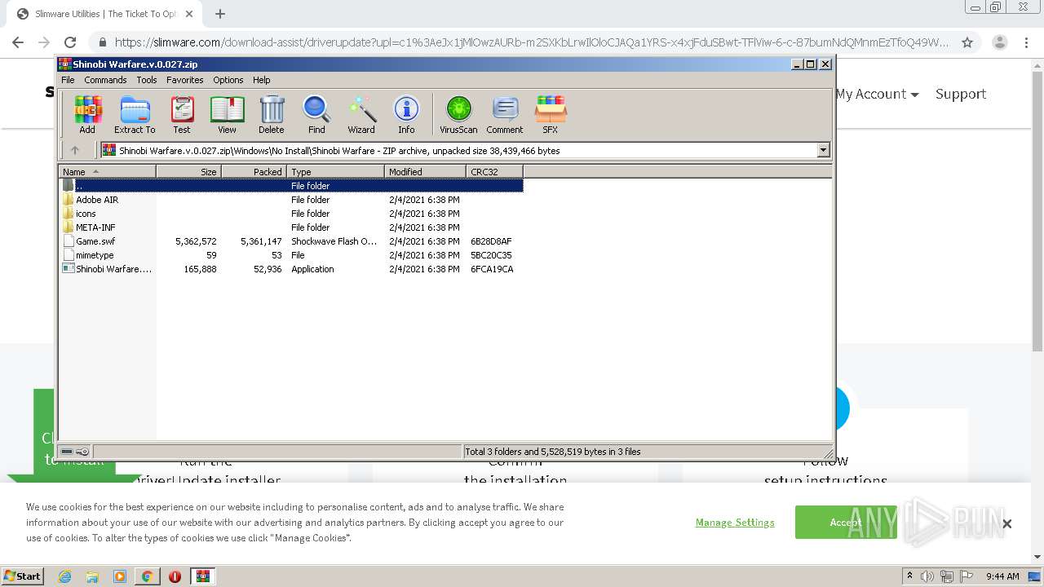Sort the list by Packed column
Image resolution: width=1044 pixels, height=587 pixels.
coord(254,171)
